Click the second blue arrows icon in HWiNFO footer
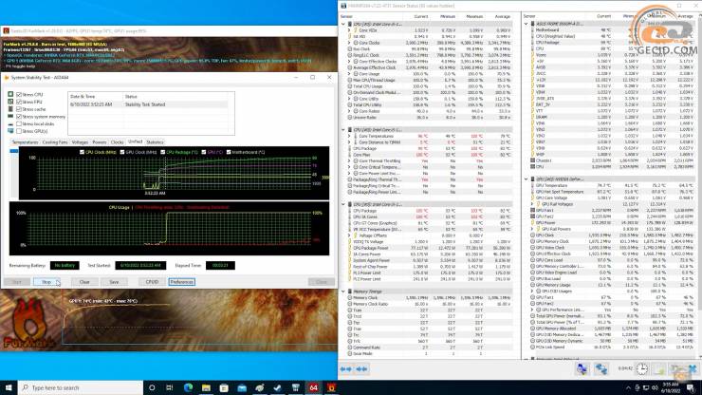 coord(361,369)
